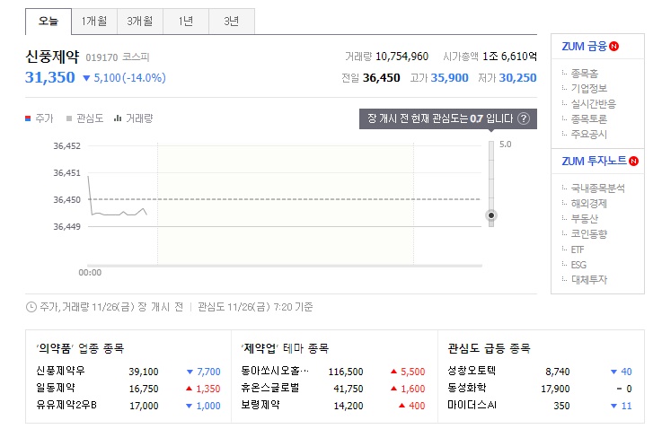The width and height of the screenshot is (653, 429).
Task: Open the 1년 chart tab
Action: [x=186, y=22]
